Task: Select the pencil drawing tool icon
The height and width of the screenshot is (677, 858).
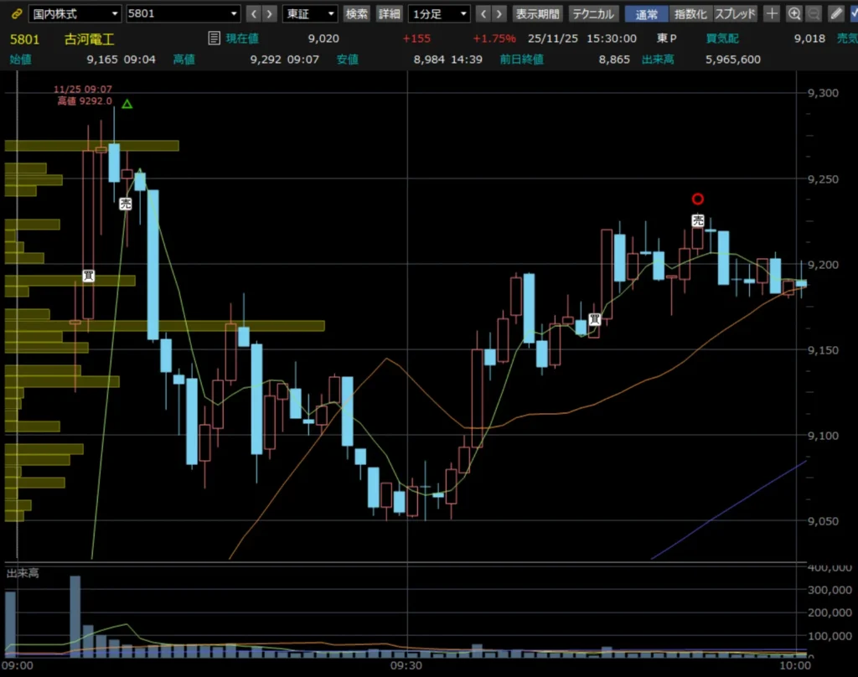Action: 835,13
